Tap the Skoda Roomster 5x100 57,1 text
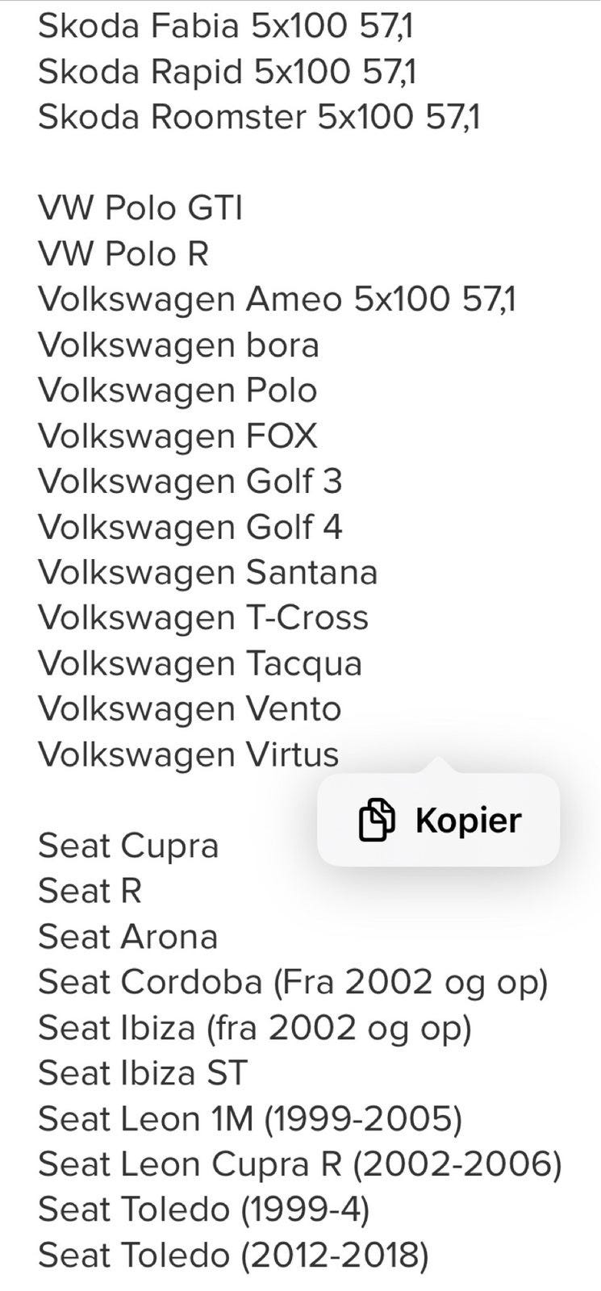Viewport: 601px width, 1291px height. [x=259, y=117]
